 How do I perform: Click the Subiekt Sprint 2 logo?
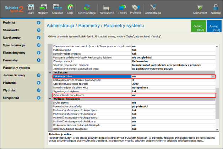(14, 9)
